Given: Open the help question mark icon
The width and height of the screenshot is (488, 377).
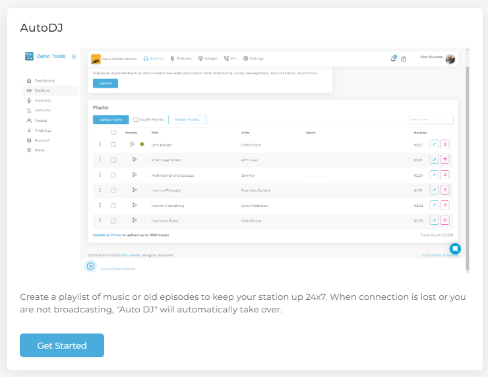Looking at the screenshot, I should click(404, 59).
